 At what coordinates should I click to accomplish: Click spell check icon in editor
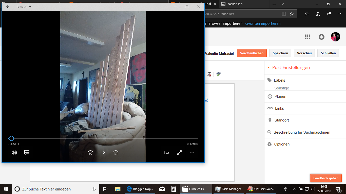click(x=219, y=74)
